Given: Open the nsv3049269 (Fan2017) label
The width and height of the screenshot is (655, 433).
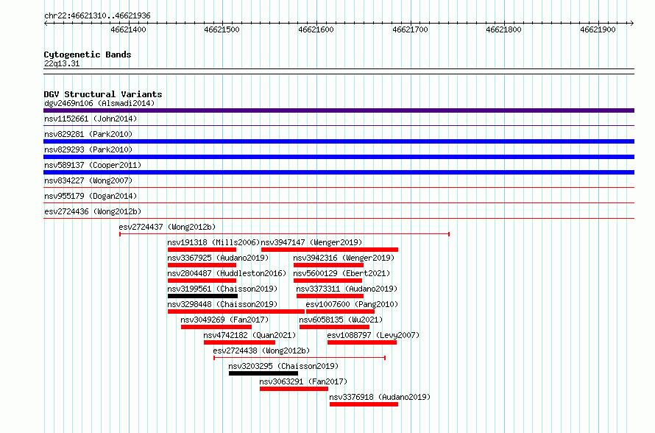Looking at the screenshot, I should tap(224, 320).
